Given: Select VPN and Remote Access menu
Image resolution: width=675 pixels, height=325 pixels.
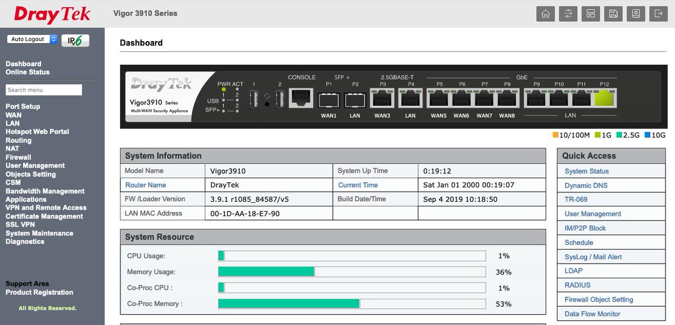Looking at the screenshot, I should click(46, 208).
